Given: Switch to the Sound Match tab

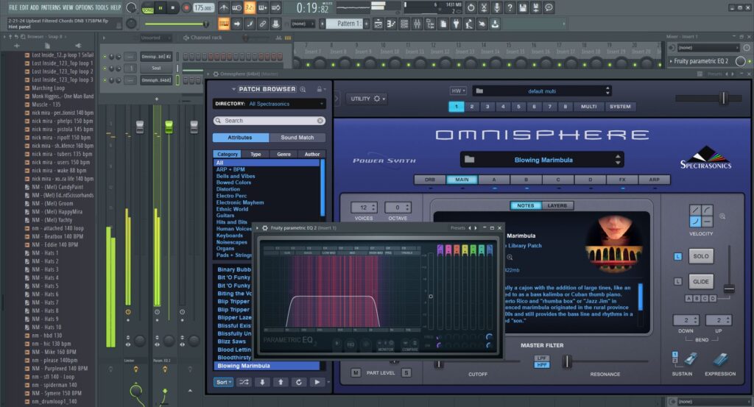Looking at the screenshot, I should (297, 138).
